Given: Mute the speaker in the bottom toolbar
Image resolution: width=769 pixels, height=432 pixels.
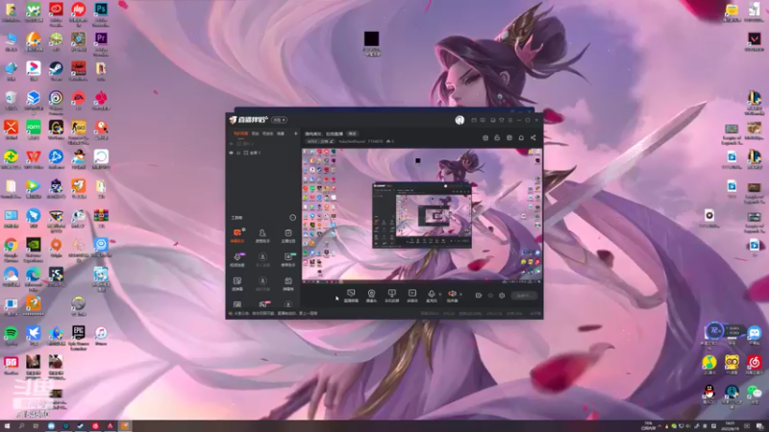Looking at the screenshot, I should click(452, 295).
